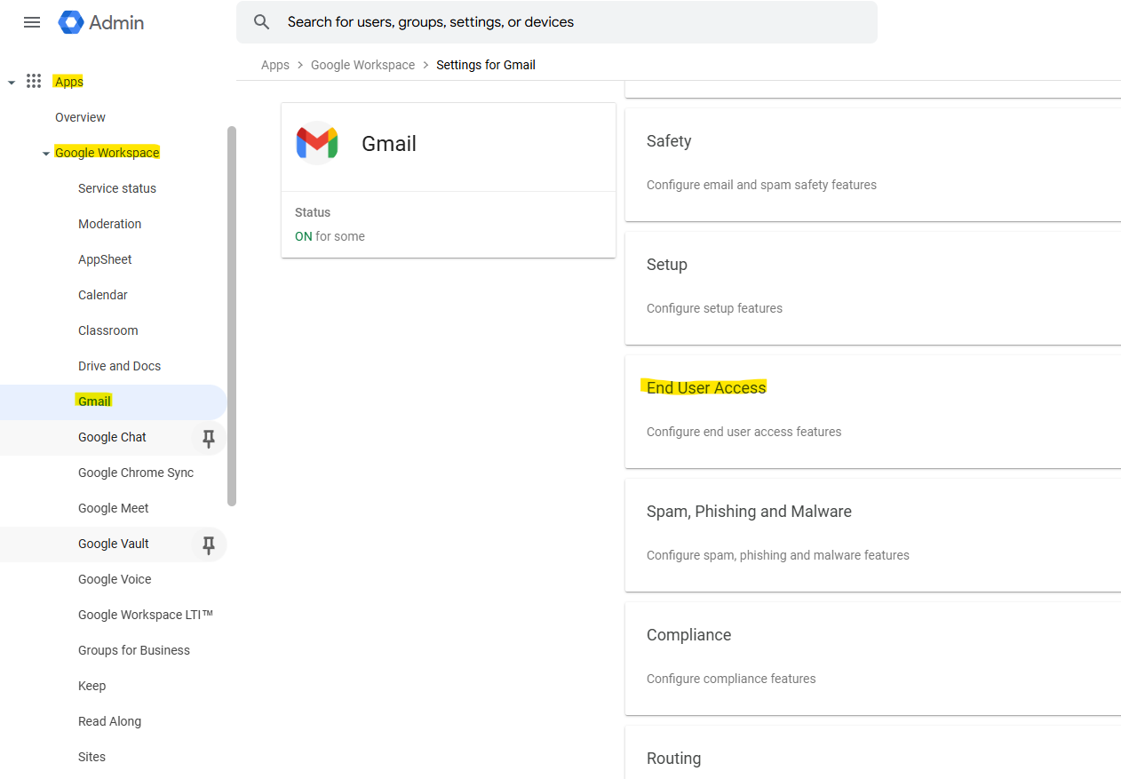Open Read Along settings
This screenshot has height=779, width=1121.
click(x=110, y=721)
